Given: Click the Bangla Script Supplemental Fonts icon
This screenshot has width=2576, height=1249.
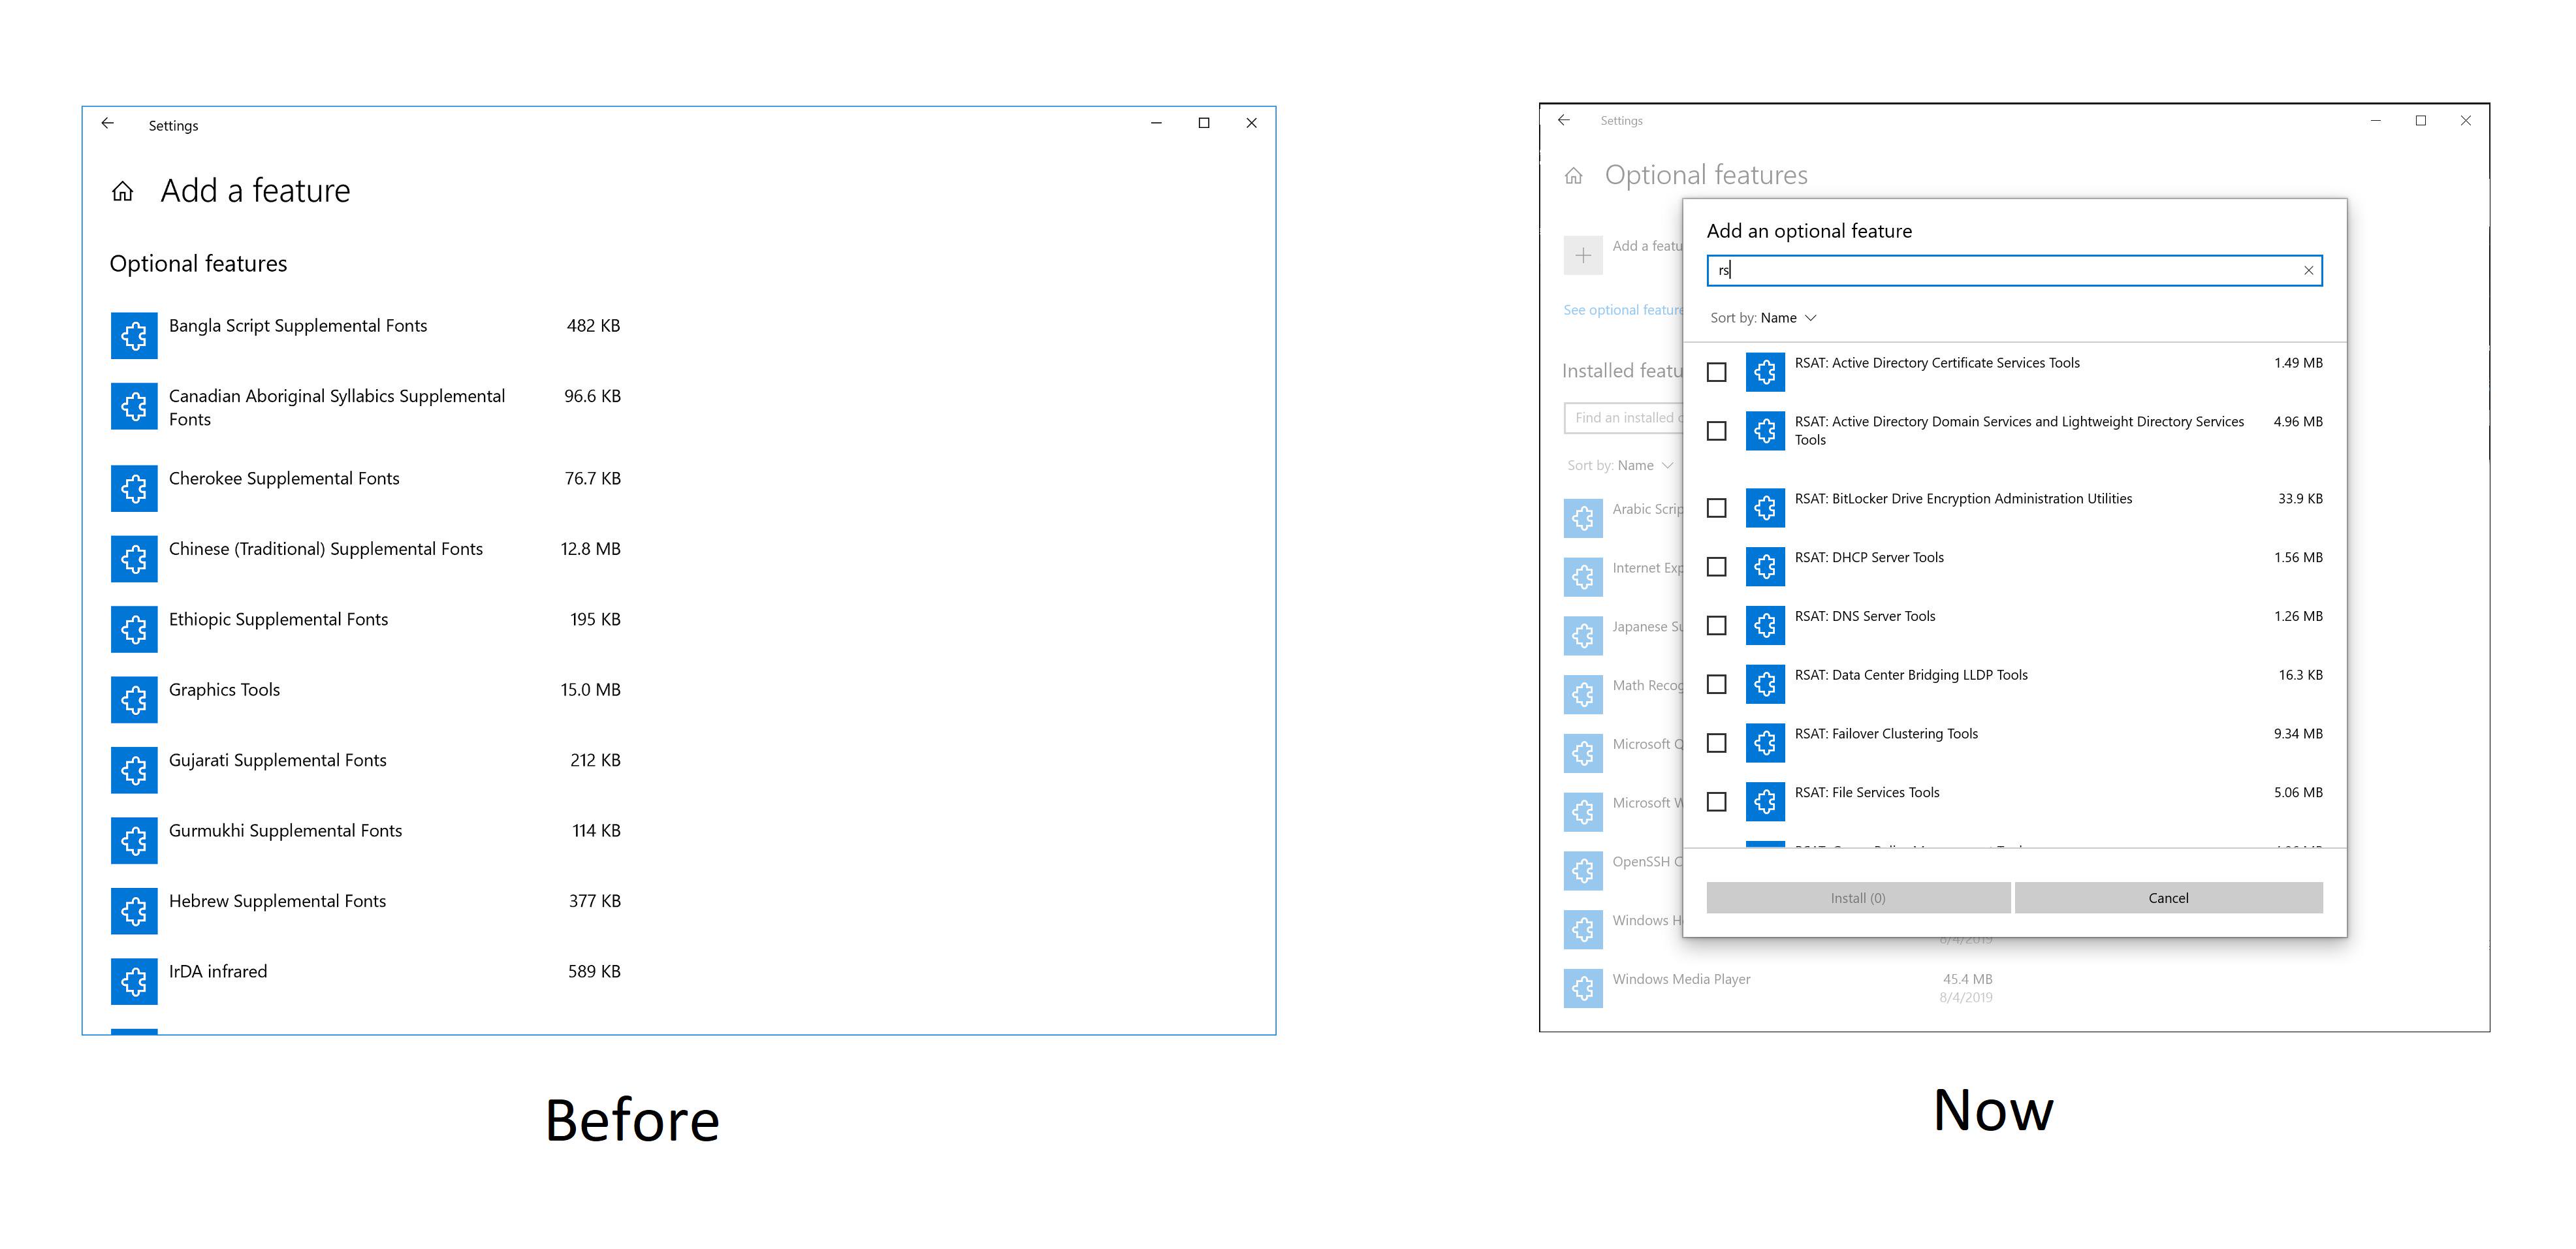Looking at the screenshot, I should point(134,335).
